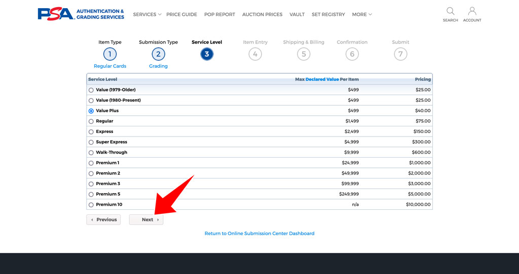This screenshot has width=519, height=274.
Task: Click the $2,000.00 Premium 2 price
Action: point(419,173)
